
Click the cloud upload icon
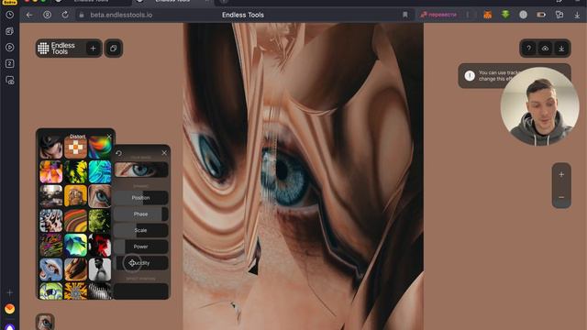click(x=545, y=49)
